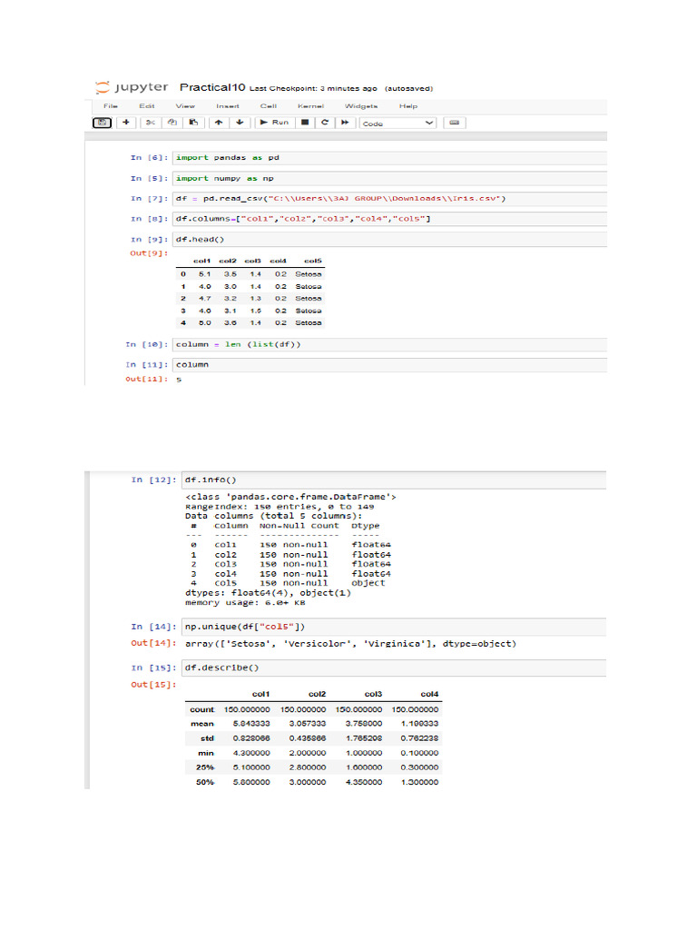697x930 pixels.
Task: Open the File menu
Action: coord(111,106)
